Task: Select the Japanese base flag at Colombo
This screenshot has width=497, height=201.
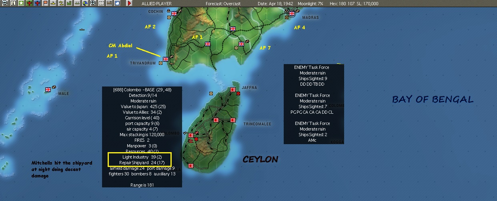Action: [x=191, y=135]
